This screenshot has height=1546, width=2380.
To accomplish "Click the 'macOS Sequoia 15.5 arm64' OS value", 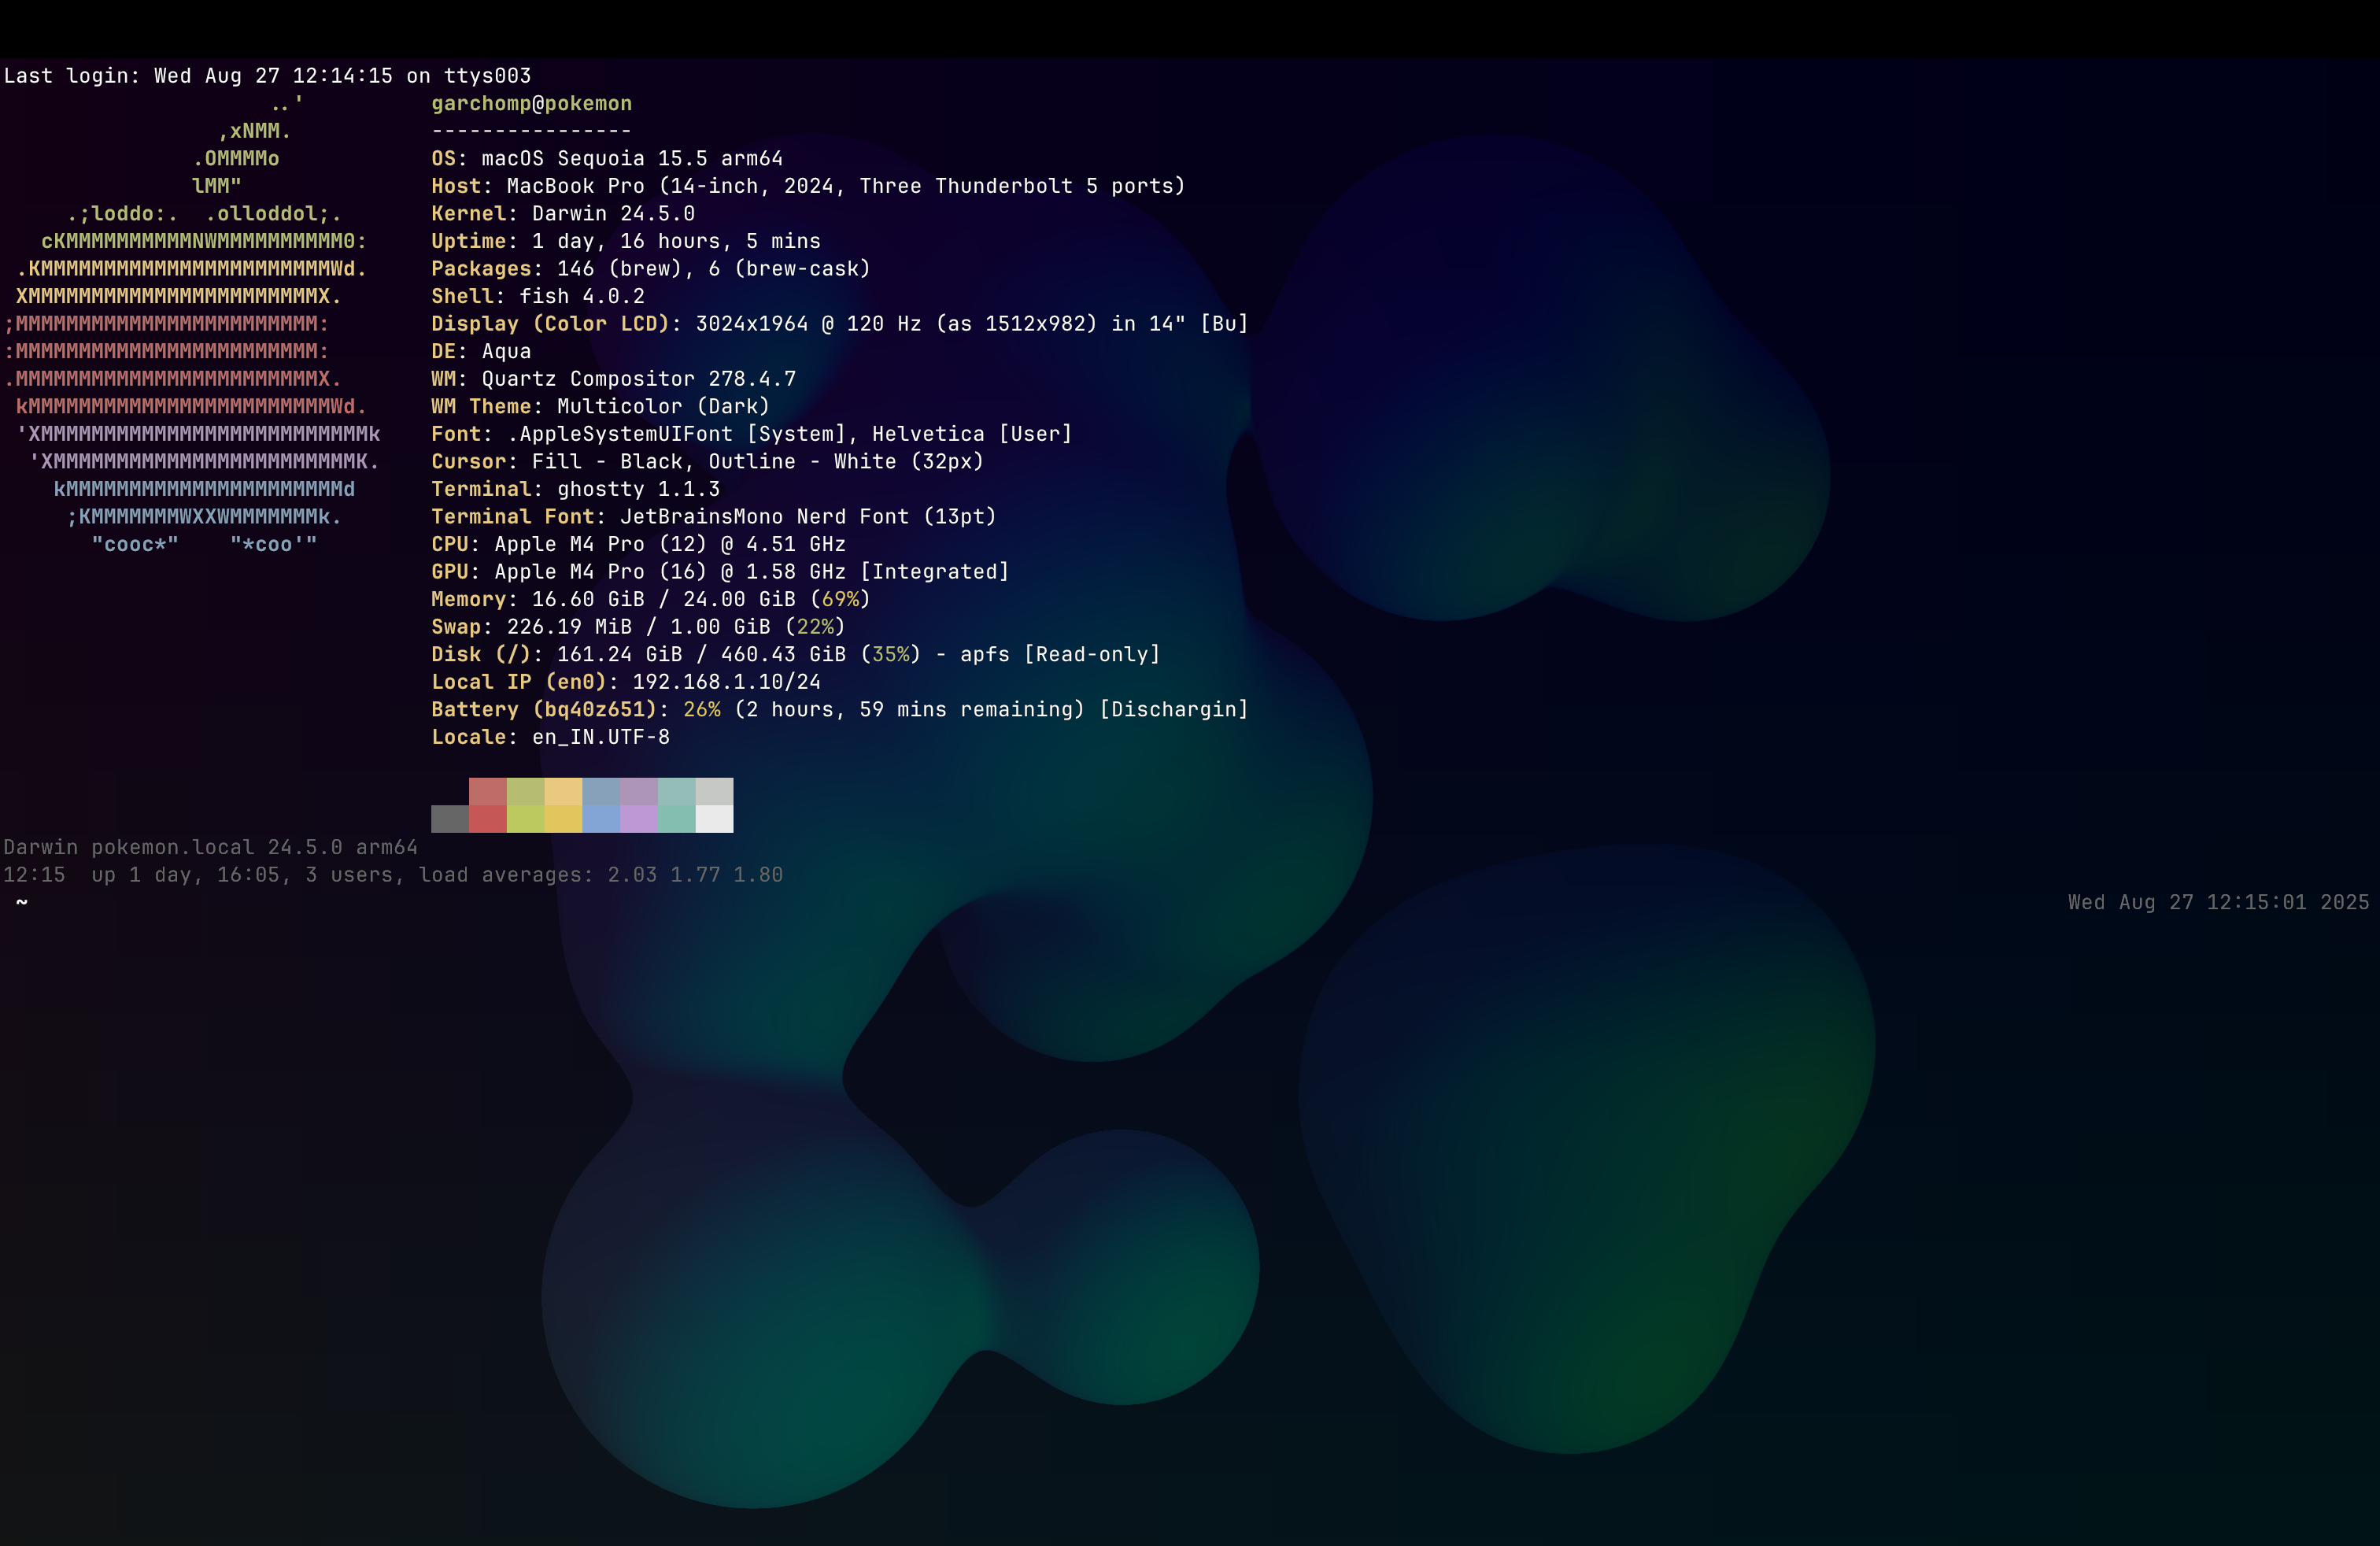I will (632, 159).
